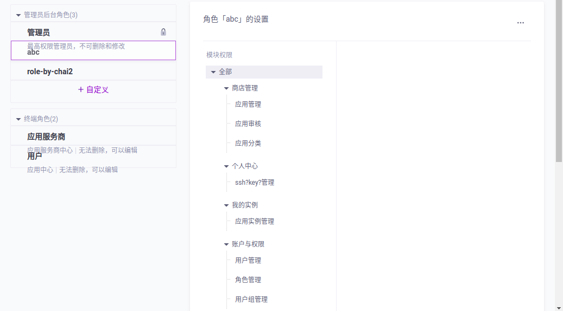
Task: Open the 应用分类 permission item
Action: pos(248,144)
